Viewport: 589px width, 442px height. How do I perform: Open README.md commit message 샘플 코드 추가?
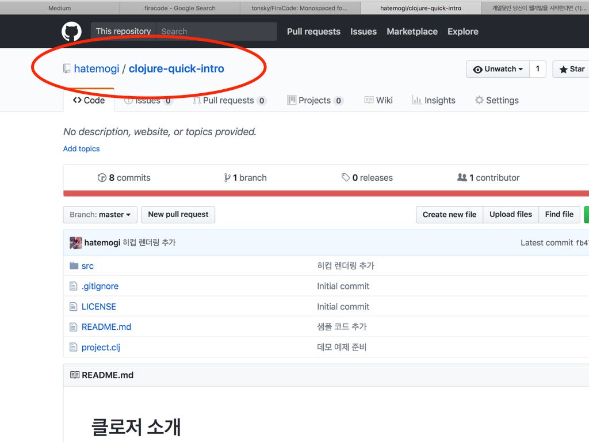pyautogui.click(x=342, y=327)
